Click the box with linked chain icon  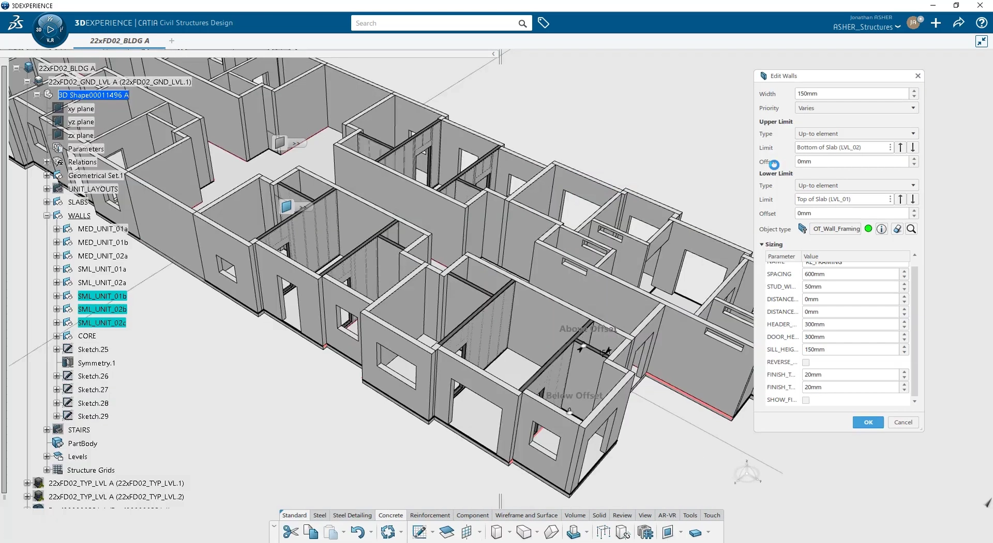coord(623,532)
